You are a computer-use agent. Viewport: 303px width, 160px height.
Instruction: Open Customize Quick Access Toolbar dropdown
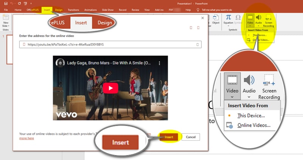(x=31, y=3)
